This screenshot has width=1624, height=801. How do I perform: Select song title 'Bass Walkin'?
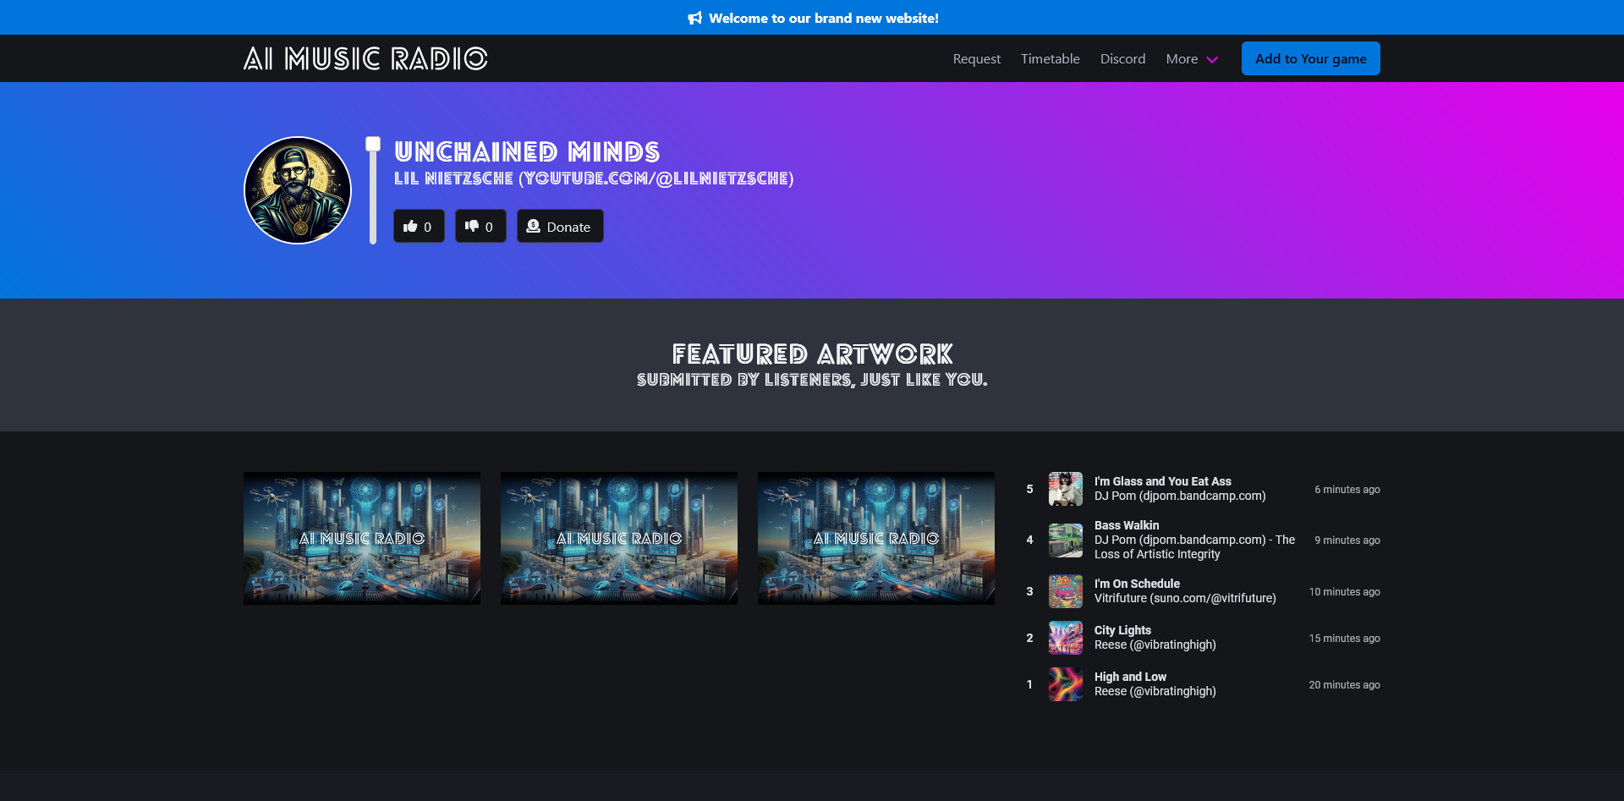[1127, 525]
